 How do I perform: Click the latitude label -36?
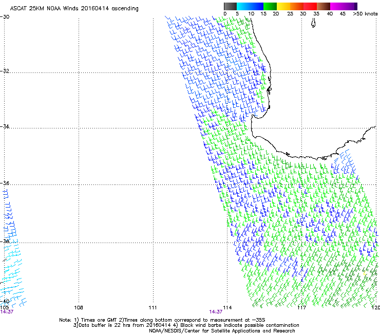tap(5, 183)
